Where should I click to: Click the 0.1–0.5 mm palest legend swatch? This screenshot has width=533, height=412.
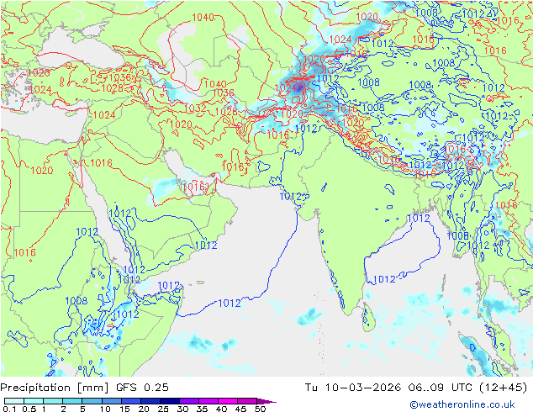(14, 401)
